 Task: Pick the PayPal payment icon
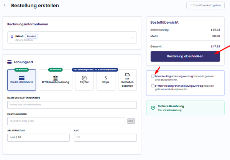[x=84, y=78]
